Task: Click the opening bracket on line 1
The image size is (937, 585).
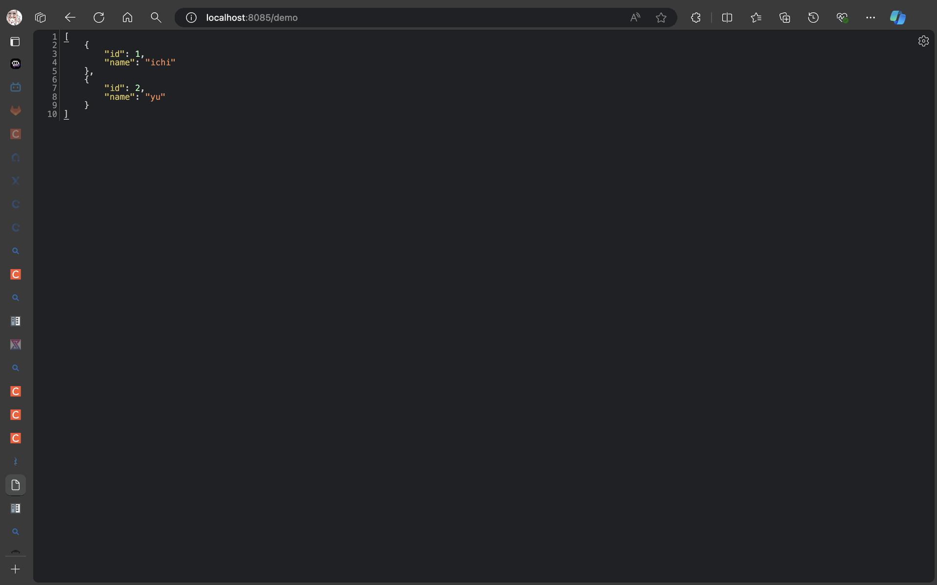Action: 67,37
